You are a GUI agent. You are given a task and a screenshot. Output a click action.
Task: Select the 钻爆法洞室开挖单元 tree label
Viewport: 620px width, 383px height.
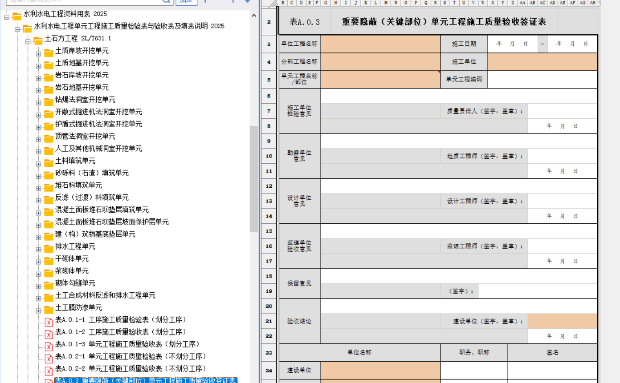[85, 100]
